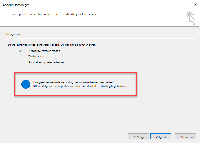Viewport: 200px width, 143px height.
Task: Close the Account toevoegen dialog
Action: coord(195,4)
